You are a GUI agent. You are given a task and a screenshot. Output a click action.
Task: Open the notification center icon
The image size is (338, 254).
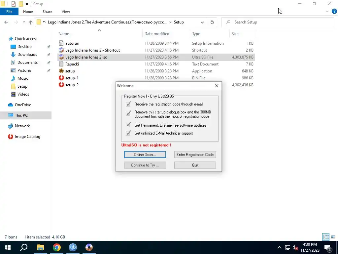pyautogui.click(x=328, y=247)
